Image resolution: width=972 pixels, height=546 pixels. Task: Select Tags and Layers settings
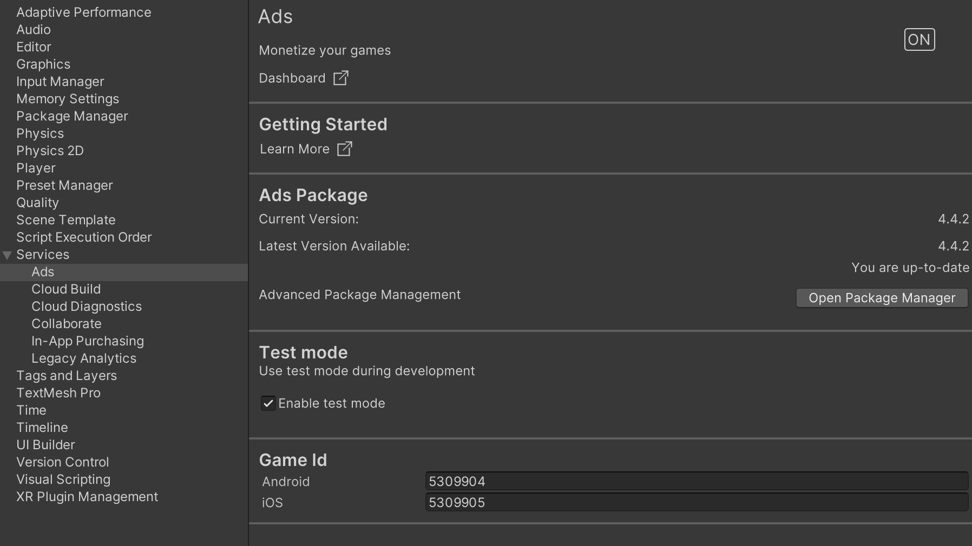tap(67, 375)
